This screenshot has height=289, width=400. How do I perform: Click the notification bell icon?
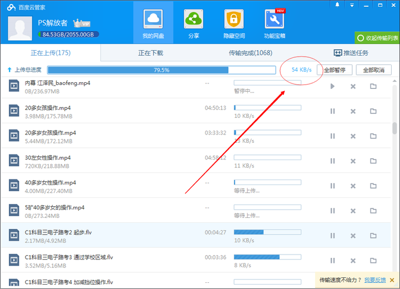337,5
